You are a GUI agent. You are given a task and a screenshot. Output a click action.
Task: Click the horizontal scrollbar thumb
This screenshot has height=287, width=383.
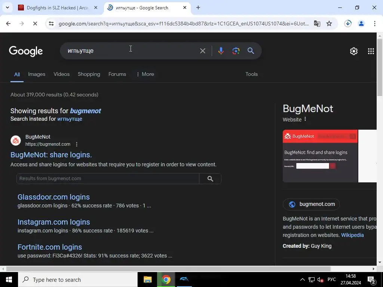pos(168,269)
